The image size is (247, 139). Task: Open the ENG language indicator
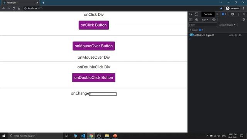pyautogui.click(x=224, y=136)
